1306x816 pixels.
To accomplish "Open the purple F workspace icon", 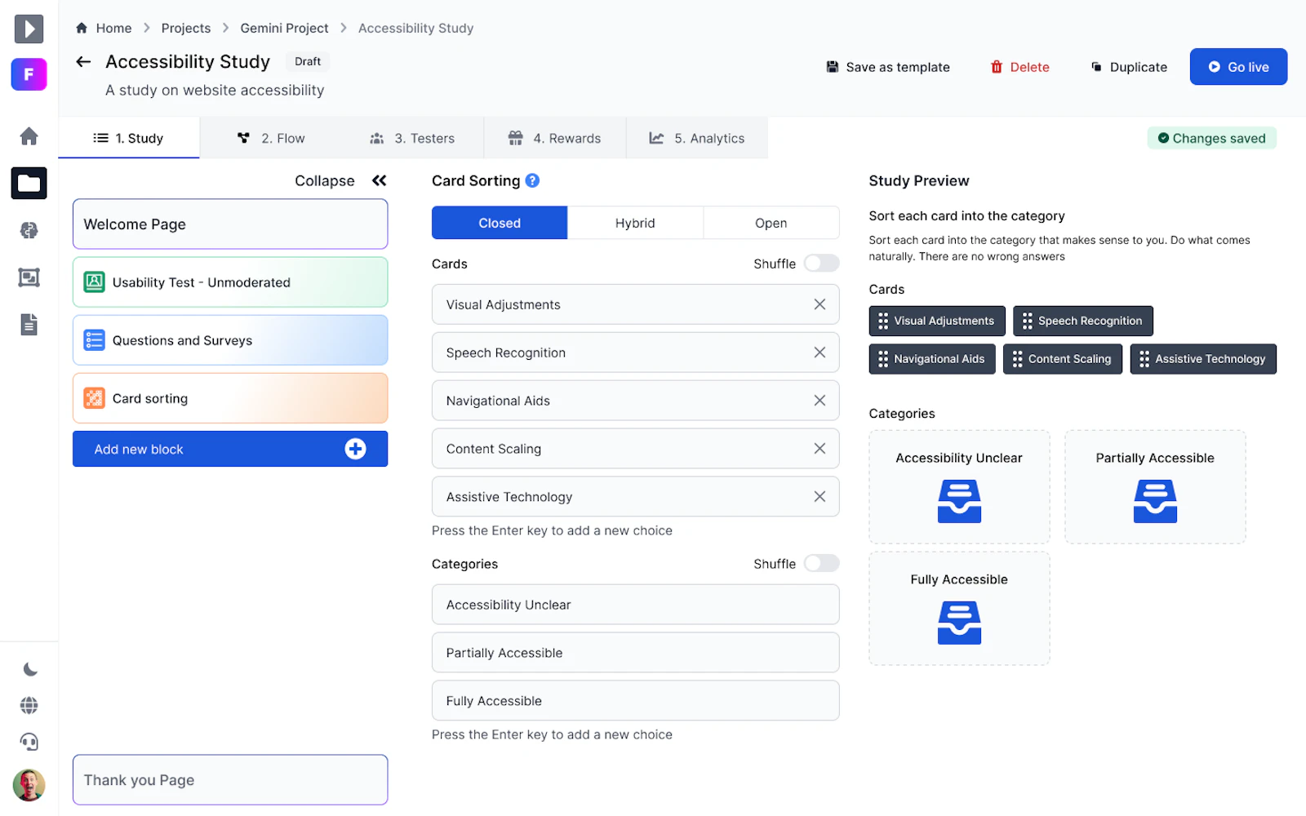I will click(29, 74).
